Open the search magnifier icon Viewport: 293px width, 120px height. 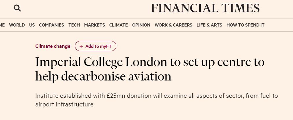coord(17,8)
